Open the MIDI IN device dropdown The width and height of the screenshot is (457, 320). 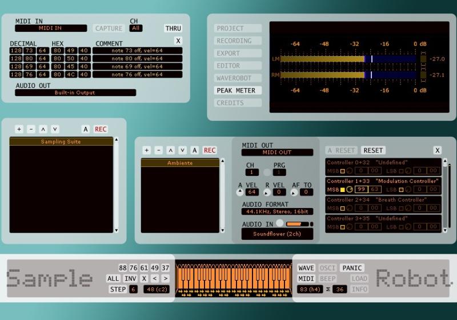coord(51,28)
